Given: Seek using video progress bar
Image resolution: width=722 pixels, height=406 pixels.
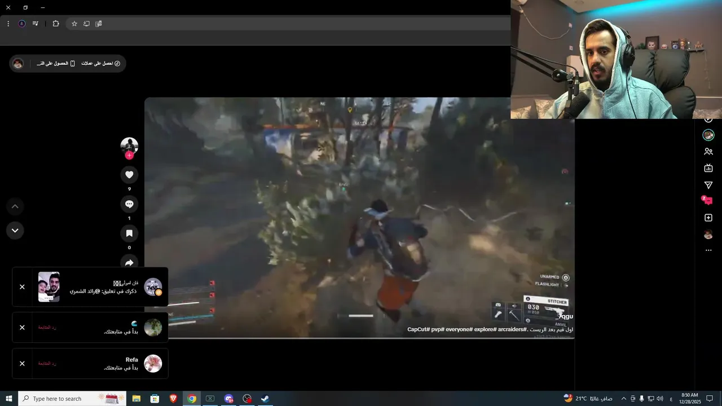Looking at the screenshot, I should pyautogui.click(x=359, y=338).
